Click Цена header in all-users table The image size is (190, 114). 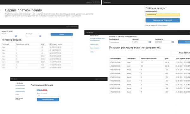[166, 59]
